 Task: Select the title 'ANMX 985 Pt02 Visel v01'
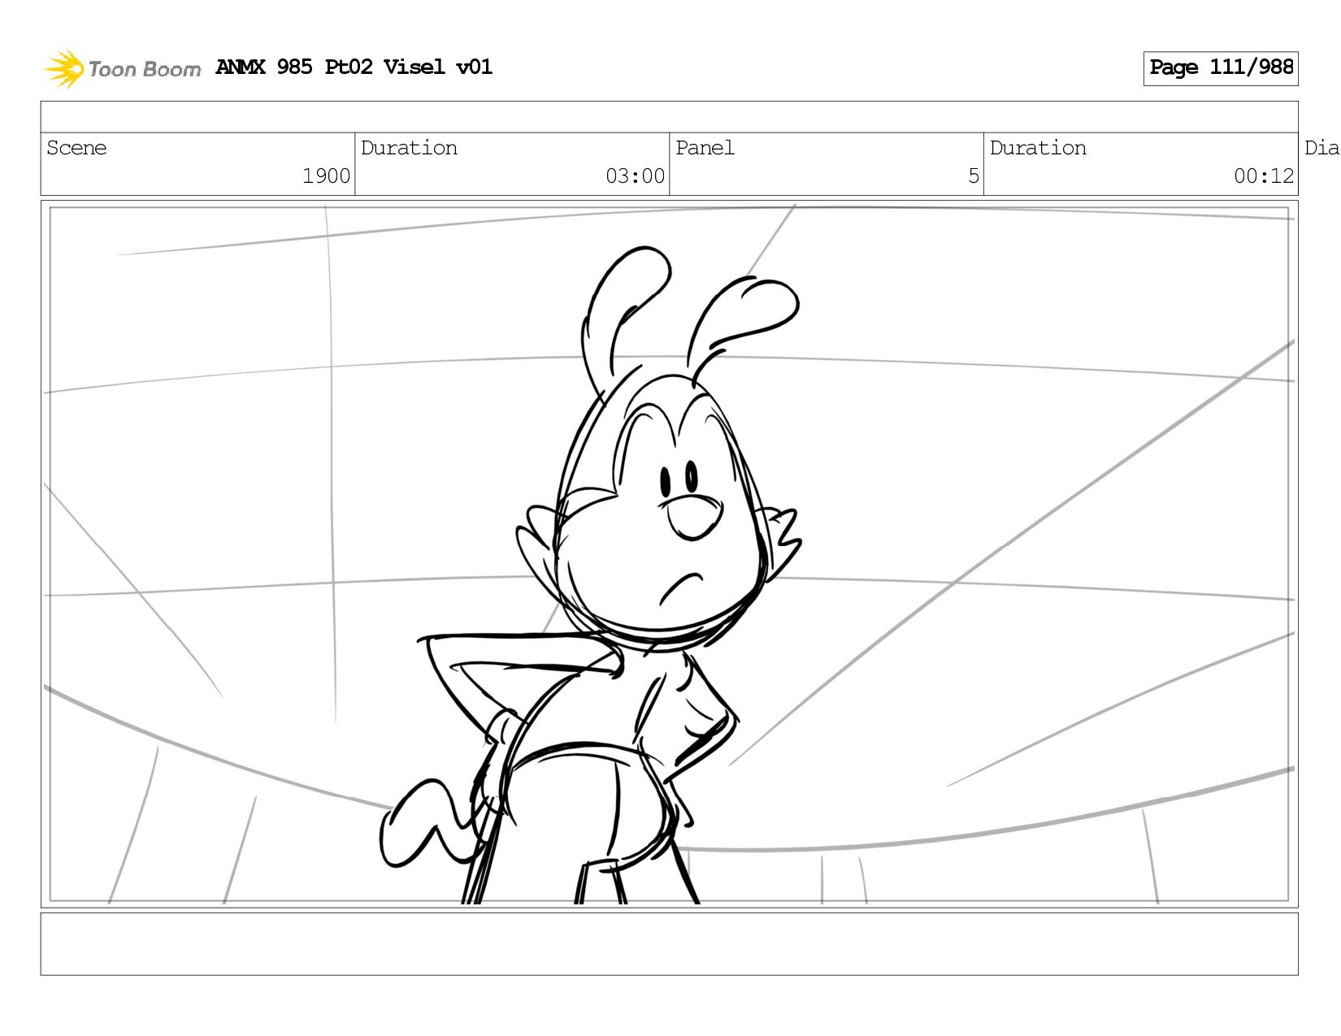[x=354, y=67]
